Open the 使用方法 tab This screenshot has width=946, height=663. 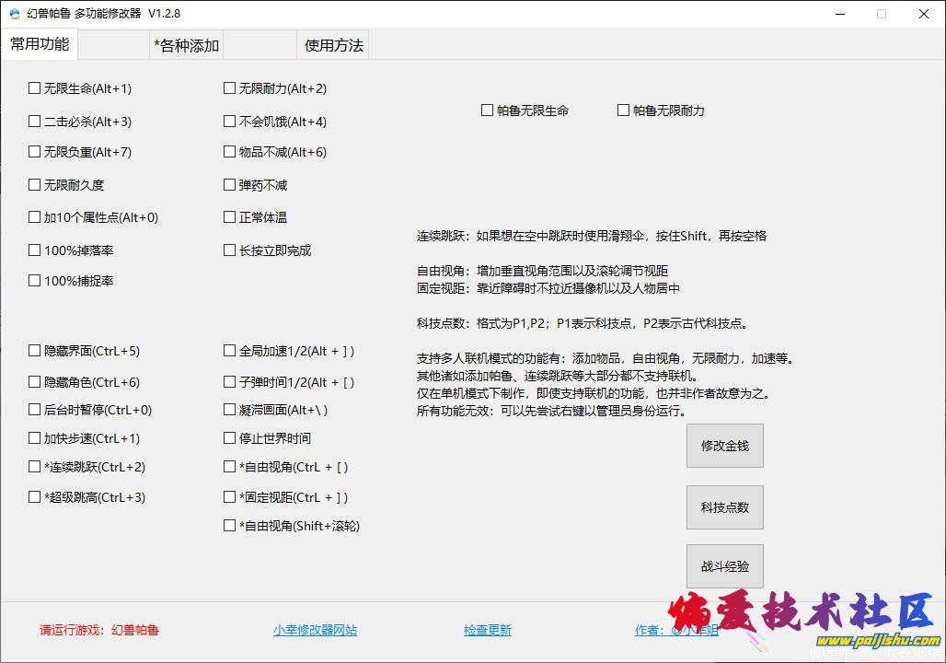tap(334, 45)
